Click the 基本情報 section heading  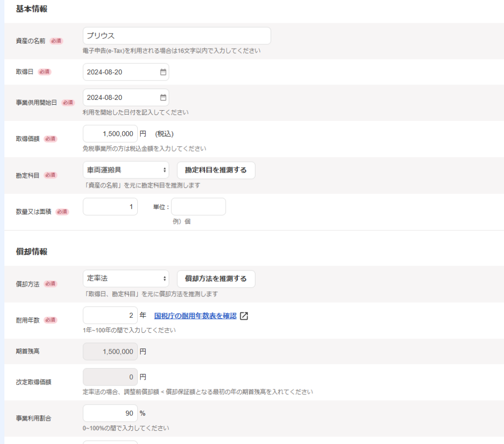pos(31,9)
